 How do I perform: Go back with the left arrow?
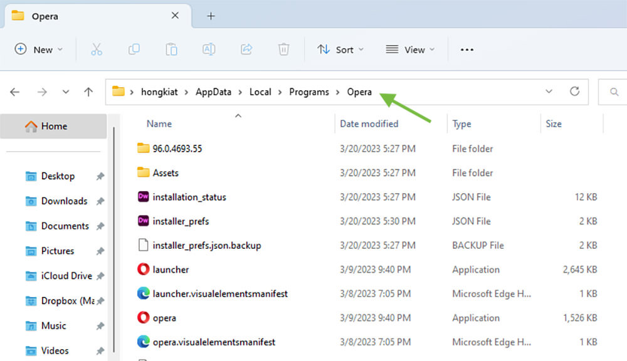coord(15,92)
